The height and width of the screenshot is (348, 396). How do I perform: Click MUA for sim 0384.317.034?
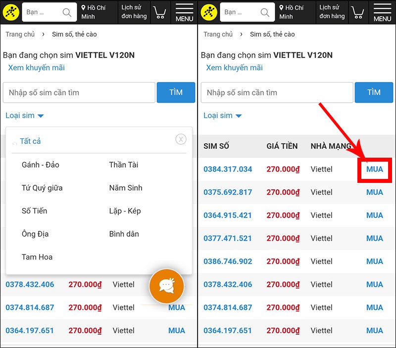tap(375, 169)
